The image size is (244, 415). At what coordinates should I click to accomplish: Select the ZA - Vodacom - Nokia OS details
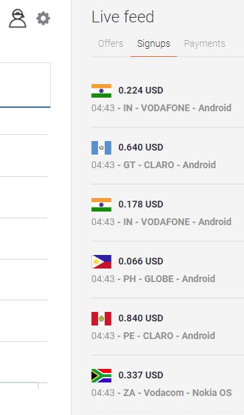point(178,393)
